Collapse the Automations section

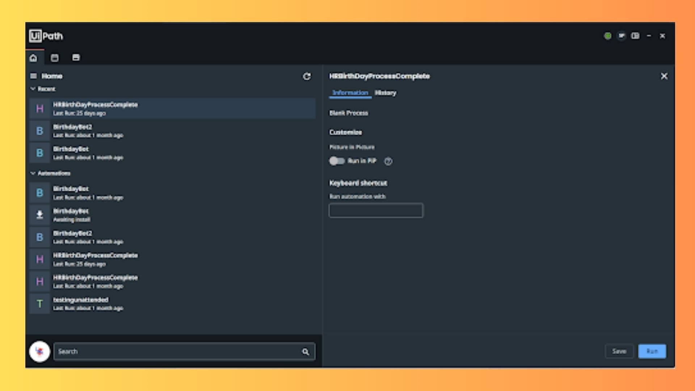(33, 173)
